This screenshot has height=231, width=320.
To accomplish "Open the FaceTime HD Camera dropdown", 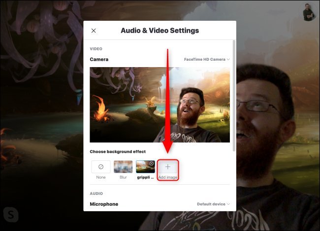I will click(207, 59).
